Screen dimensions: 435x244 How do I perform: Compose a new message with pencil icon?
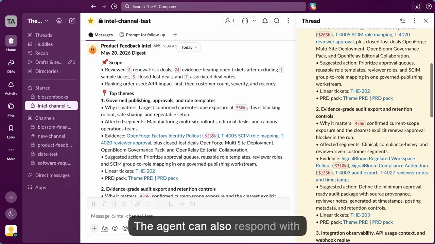[72, 21]
